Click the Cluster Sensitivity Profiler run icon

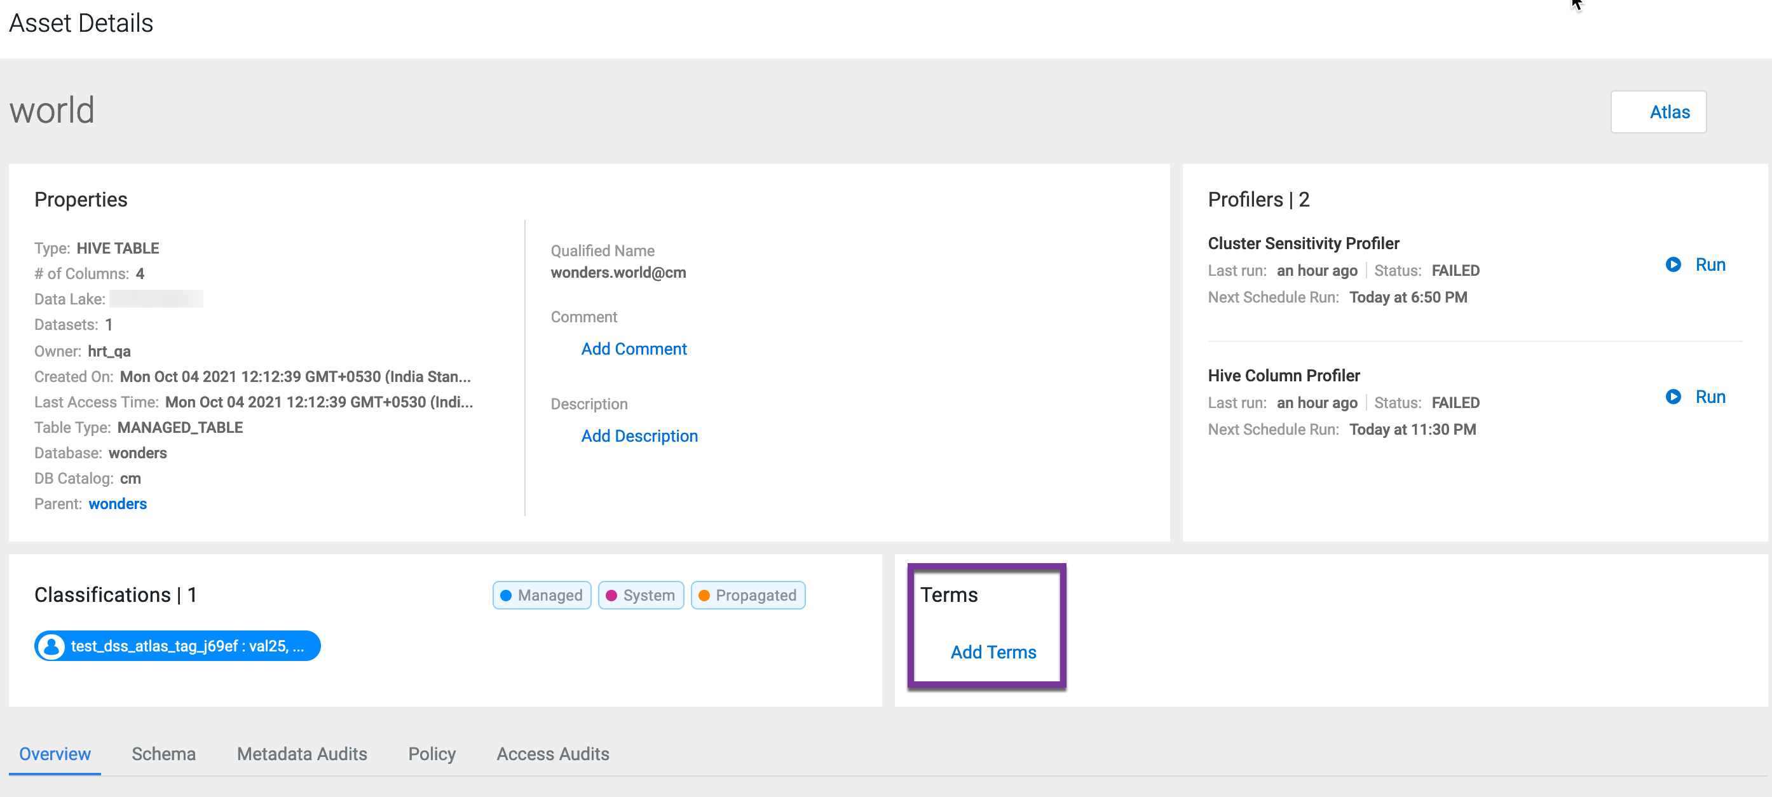pos(1672,265)
